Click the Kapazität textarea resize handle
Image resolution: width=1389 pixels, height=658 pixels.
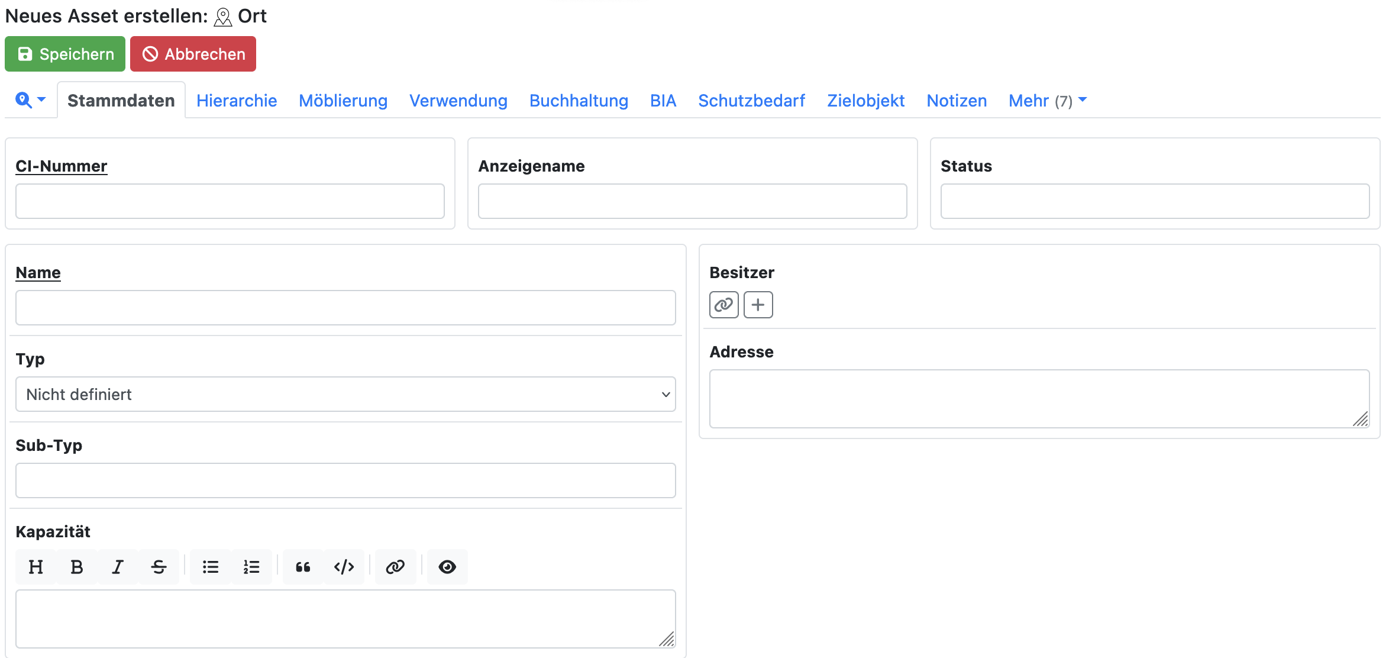pyautogui.click(x=667, y=640)
